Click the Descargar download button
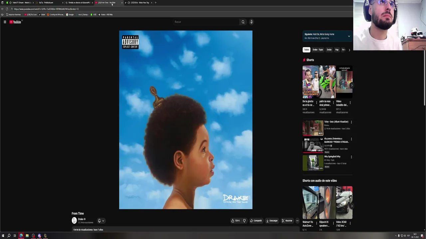 coord(272,221)
